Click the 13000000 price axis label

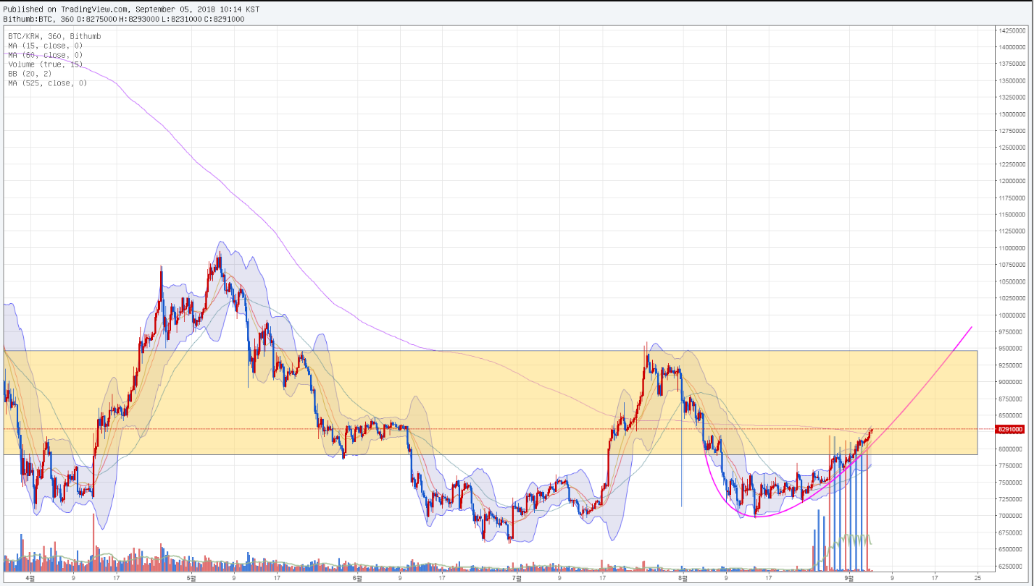1012,114
